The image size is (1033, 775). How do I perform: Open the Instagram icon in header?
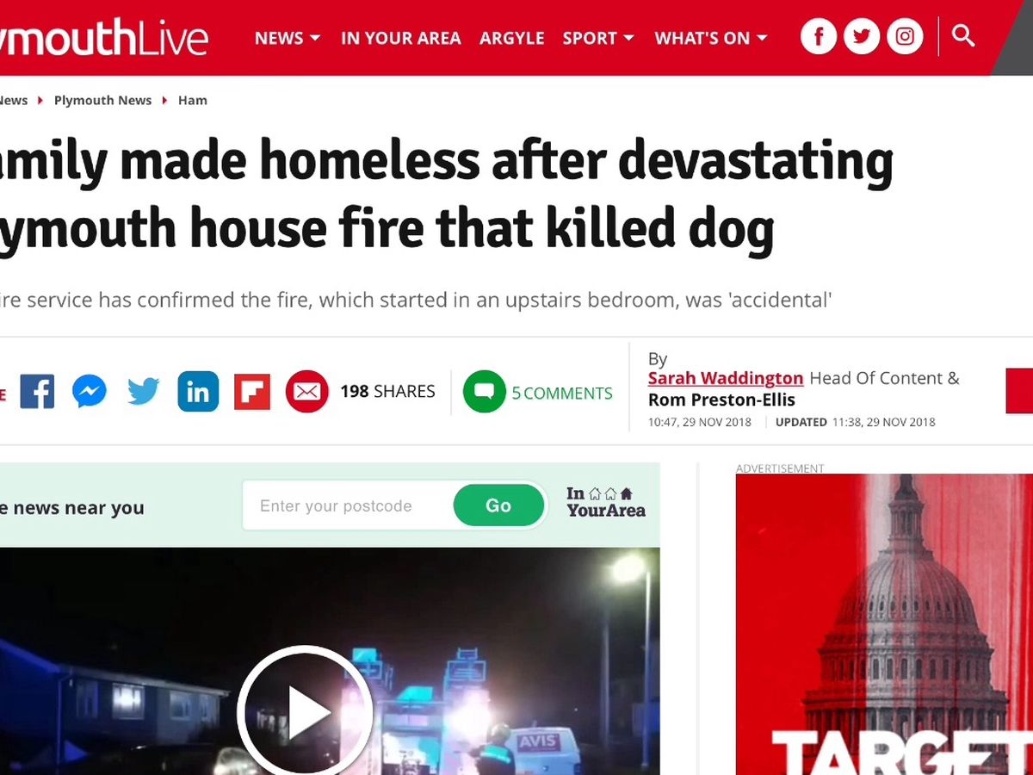pyautogui.click(x=905, y=37)
